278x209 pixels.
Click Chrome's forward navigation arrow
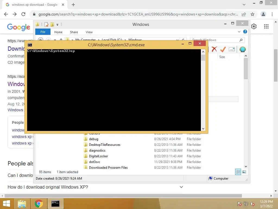coord(15,14)
